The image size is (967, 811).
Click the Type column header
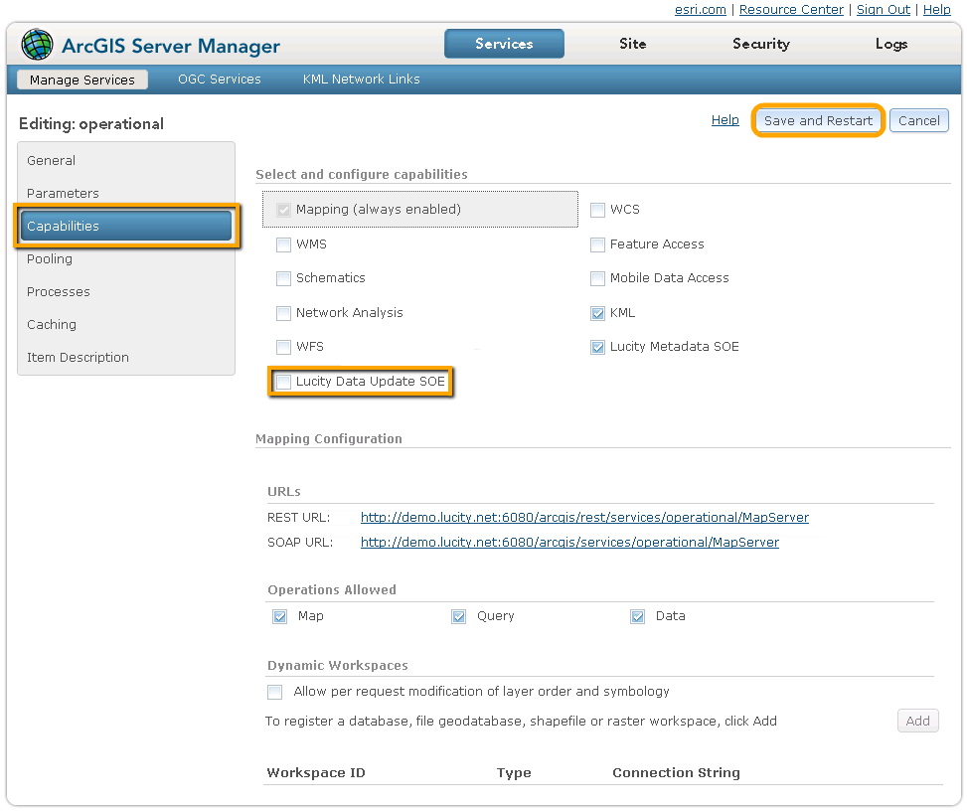514,773
